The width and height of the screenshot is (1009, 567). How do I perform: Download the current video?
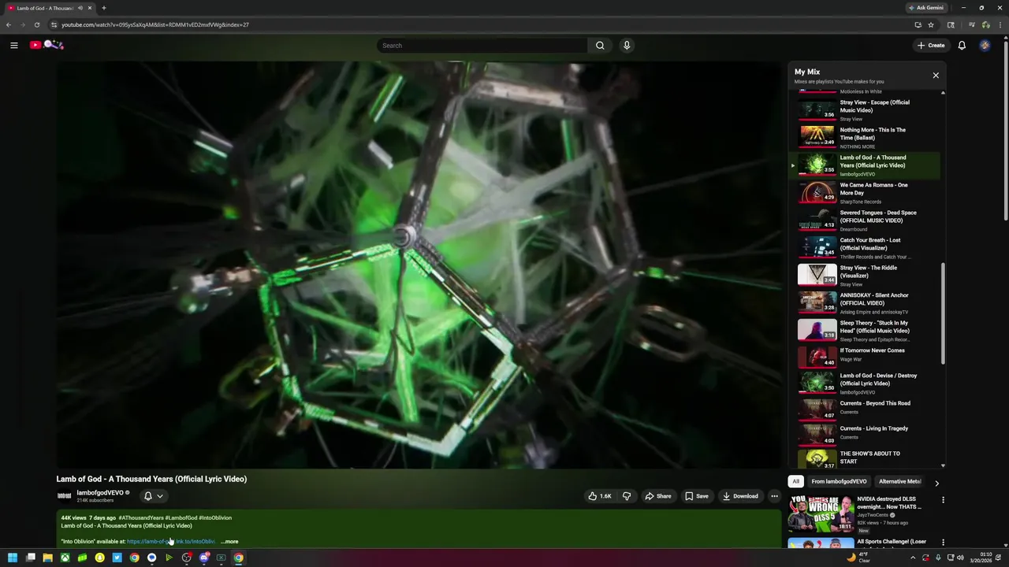click(741, 496)
